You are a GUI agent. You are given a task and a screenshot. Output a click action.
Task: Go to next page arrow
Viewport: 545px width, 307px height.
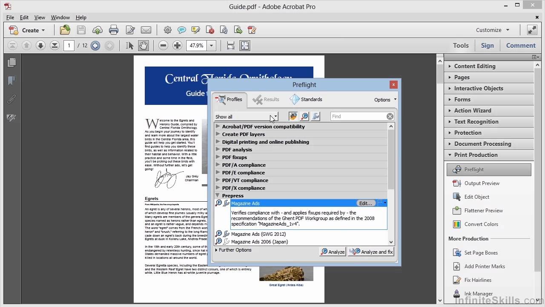click(x=40, y=45)
